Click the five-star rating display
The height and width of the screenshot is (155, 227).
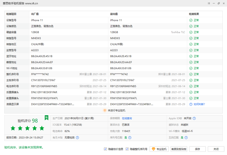point(27,128)
